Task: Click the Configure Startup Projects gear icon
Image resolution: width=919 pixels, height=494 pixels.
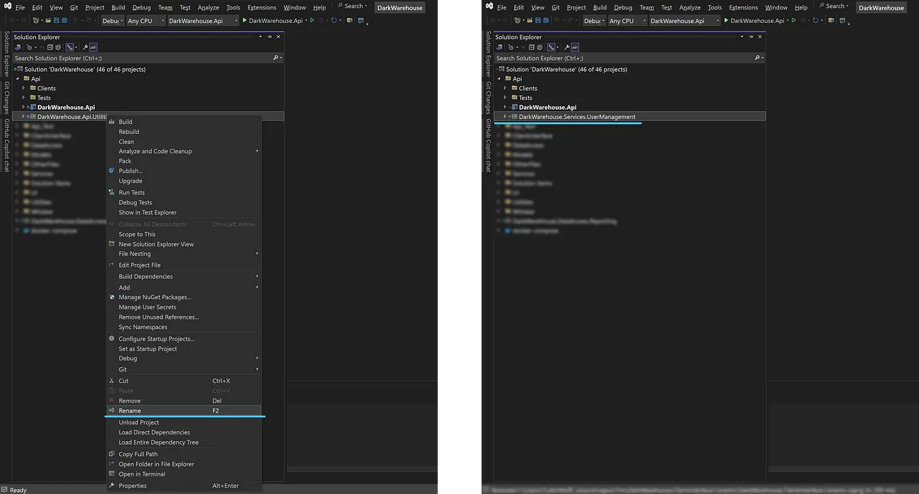Action: (112, 338)
